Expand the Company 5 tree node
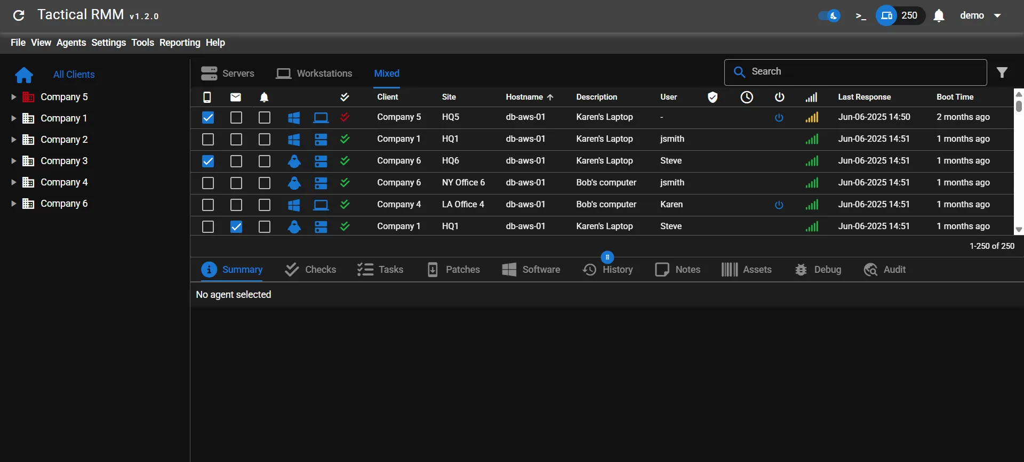 point(14,97)
